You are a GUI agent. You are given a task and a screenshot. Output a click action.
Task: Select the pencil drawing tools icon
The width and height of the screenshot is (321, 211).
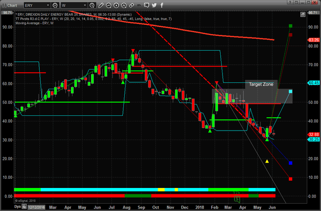pyautogui.click(x=101, y=6)
